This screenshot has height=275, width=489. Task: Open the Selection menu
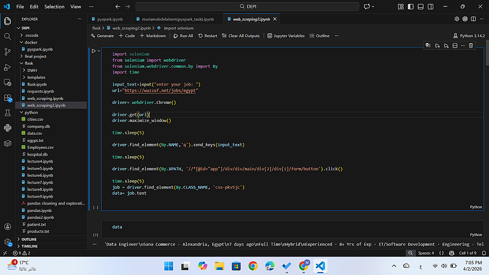[x=54, y=7]
